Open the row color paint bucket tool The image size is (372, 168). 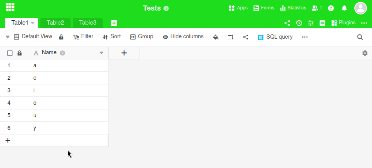click(215, 37)
